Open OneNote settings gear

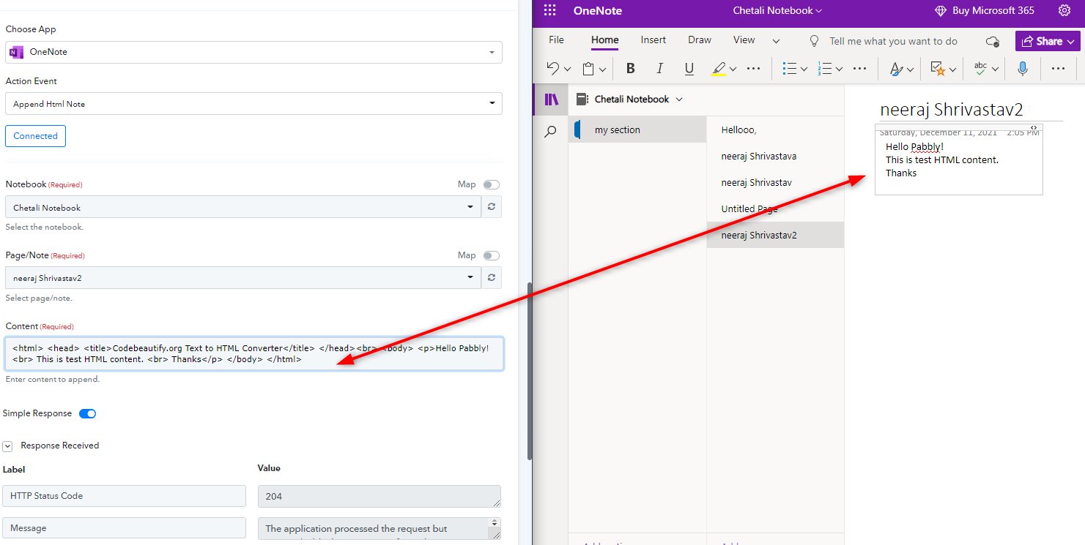(x=1064, y=10)
